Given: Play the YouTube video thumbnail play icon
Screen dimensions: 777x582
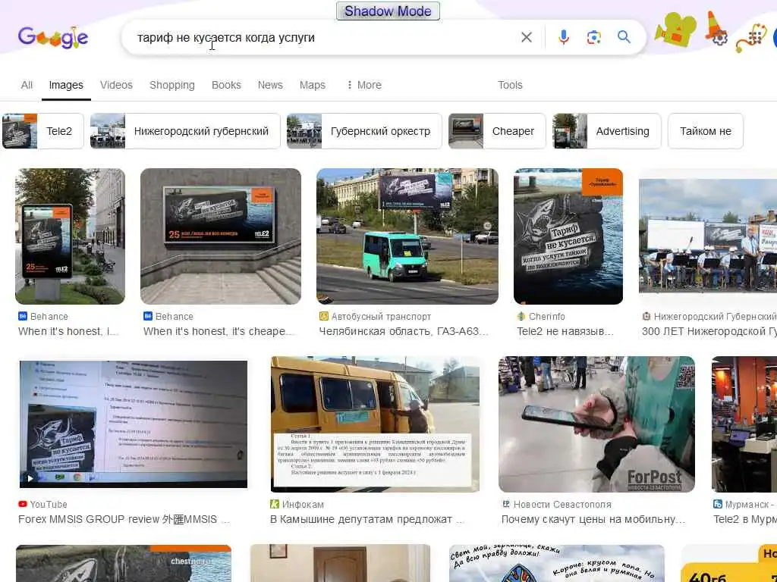Looking at the screenshot, I should (30, 478).
